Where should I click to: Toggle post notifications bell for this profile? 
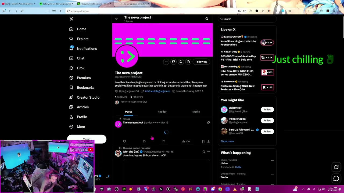tap(181, 62)
